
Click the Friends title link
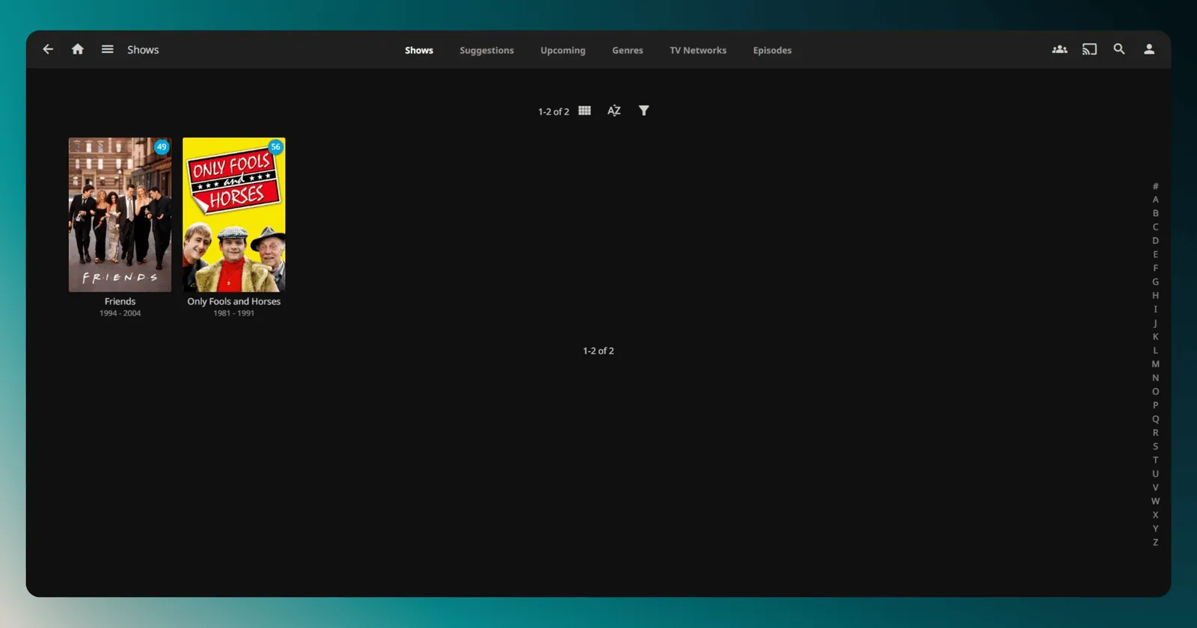[120, 301]
